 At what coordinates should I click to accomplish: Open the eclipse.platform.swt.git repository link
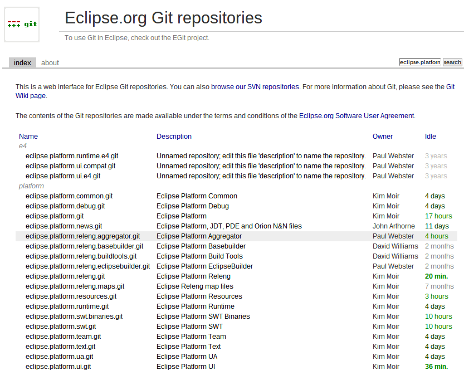pos(61,327)
